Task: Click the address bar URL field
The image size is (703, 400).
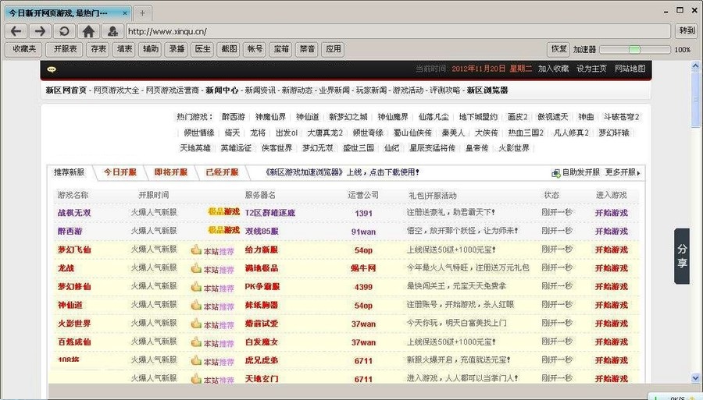Action: click(x=398, y=31)
